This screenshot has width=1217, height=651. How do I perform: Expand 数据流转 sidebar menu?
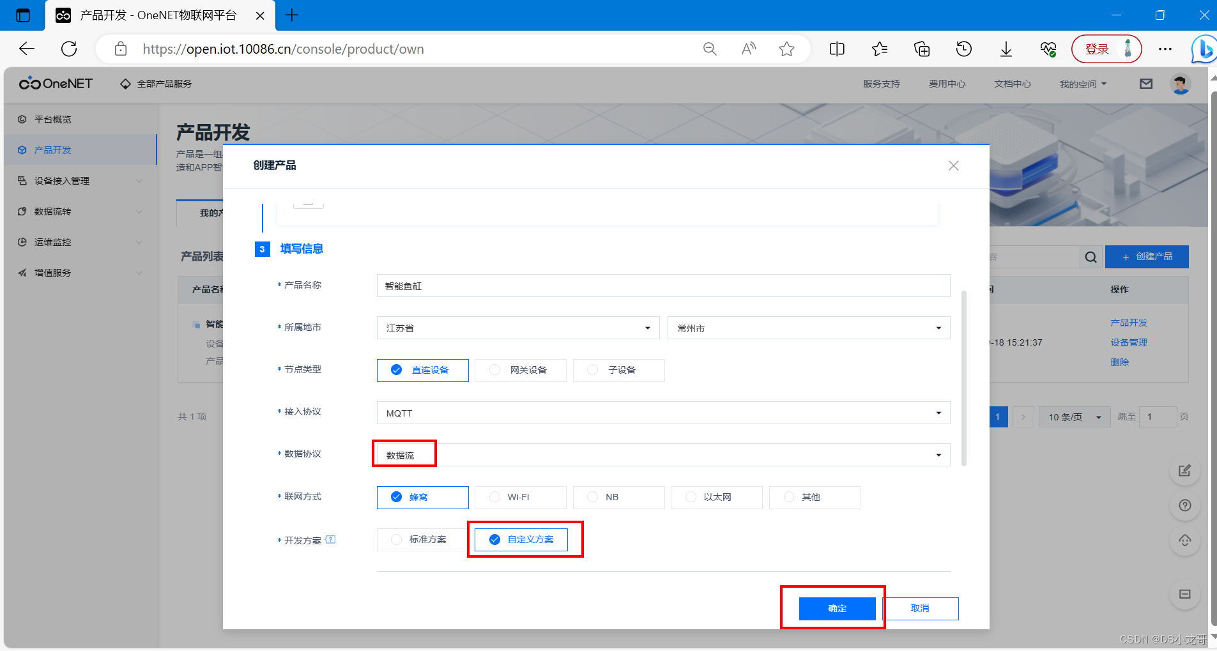[80, 211]
